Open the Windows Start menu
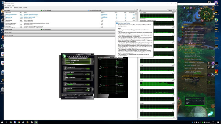The image size is (221, 124). [2, 122]
